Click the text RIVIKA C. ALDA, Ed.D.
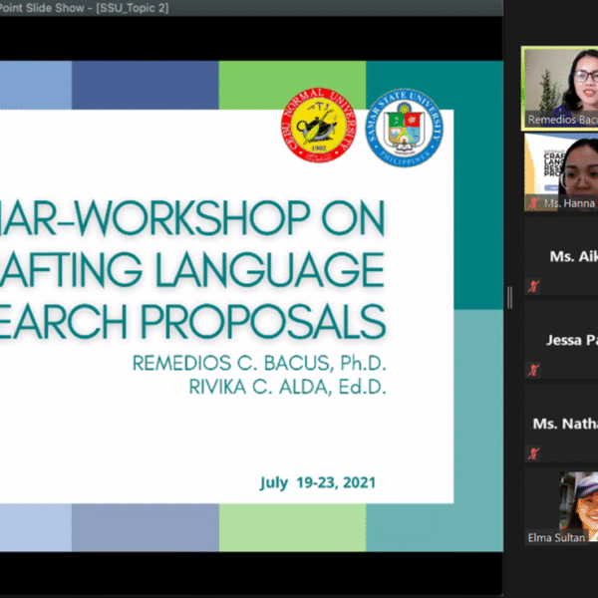598x598 pixels. [x=288, y=387]
